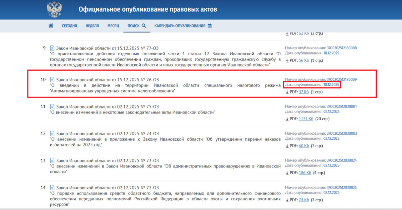This screenshot has width=402, height=210.
Task: Click publication date of law № 77-ОЗ
Action: (332, 53)
